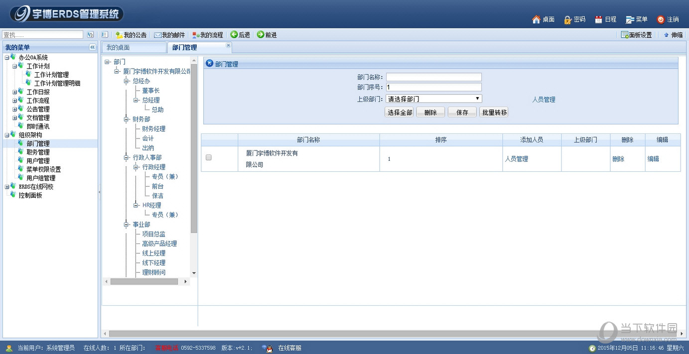
Task: Click the 在线客服 QQ penguin icon
Action: pyautogui.click(x=269, y=348)
